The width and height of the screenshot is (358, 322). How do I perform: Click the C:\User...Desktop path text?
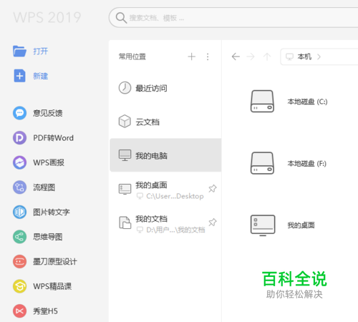click(x=175, y=196)
